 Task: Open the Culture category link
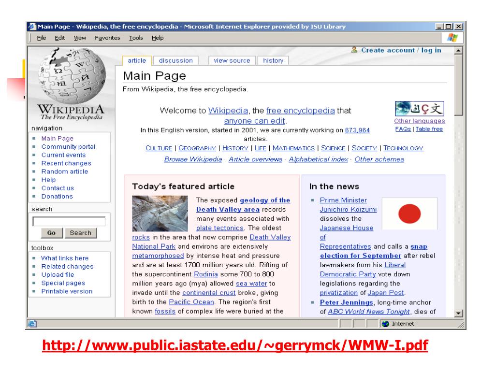[x=159, y=148]
